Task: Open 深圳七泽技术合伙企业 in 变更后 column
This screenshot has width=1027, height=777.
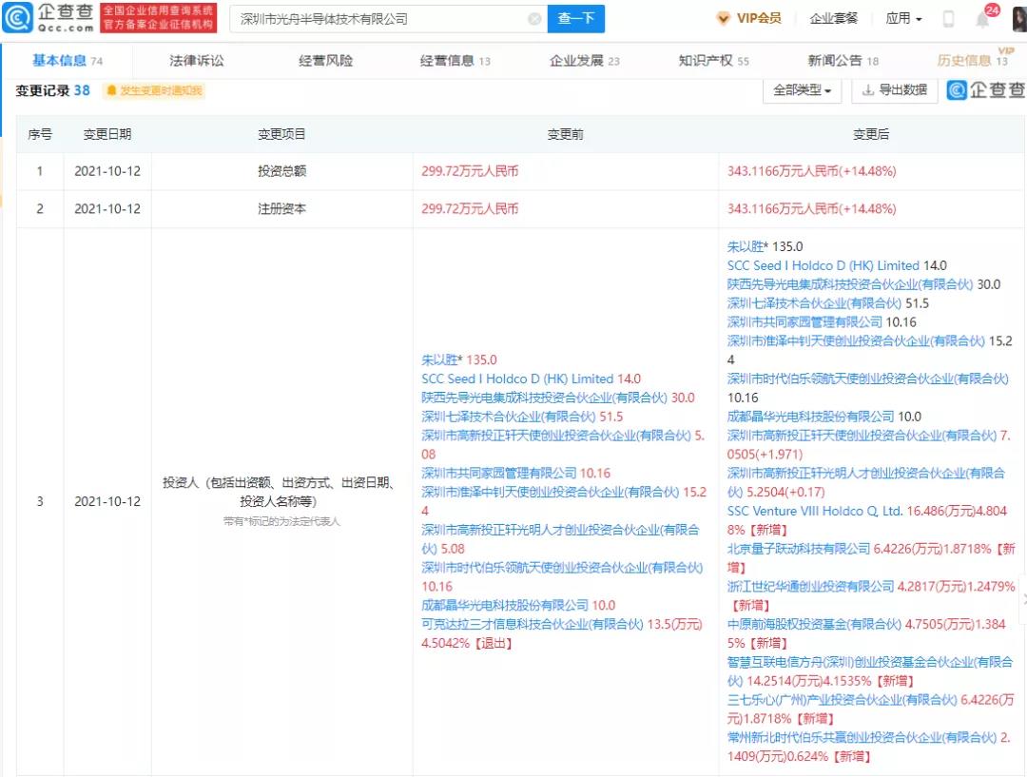Action: coord(814,303)
